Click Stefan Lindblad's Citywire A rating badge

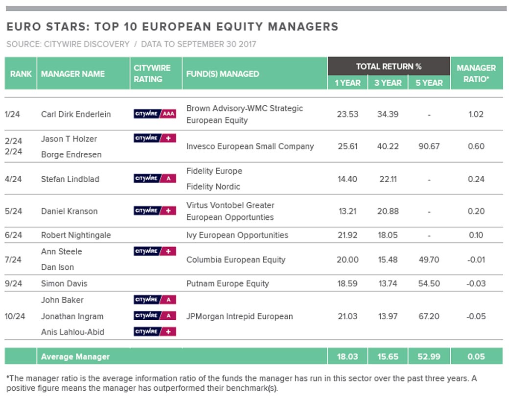[x=155, y=179]
